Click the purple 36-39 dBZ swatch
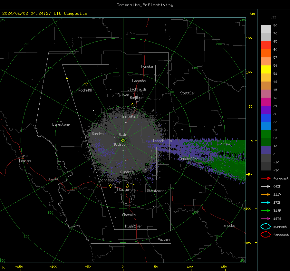 pos(266,110)
